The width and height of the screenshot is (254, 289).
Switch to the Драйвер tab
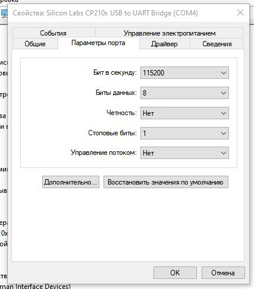click(164, 44)
